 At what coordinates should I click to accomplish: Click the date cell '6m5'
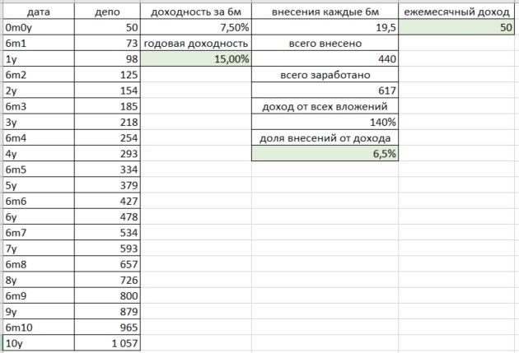tap(39, 170)
